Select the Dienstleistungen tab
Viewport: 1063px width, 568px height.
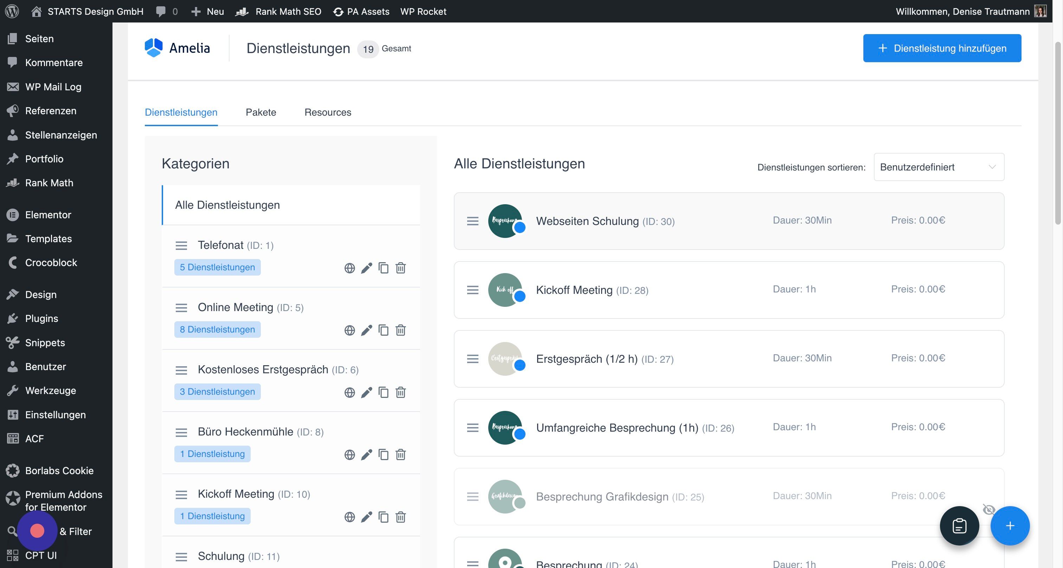pyautogui.click(x=181, y=112)
